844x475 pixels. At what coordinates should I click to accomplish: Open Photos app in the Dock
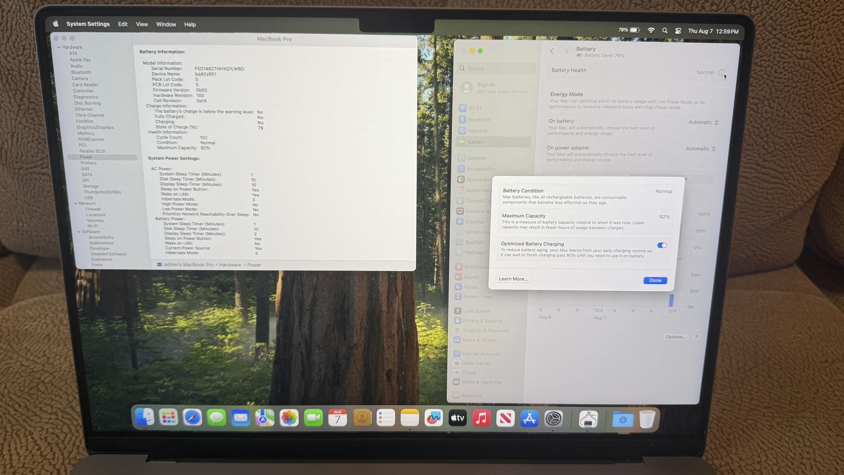coord(289,417)
